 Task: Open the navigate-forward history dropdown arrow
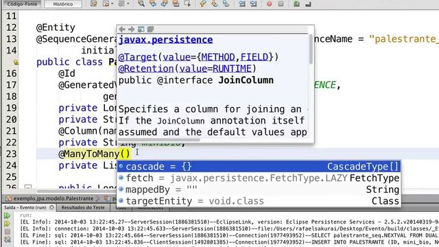tap(128, 4)
